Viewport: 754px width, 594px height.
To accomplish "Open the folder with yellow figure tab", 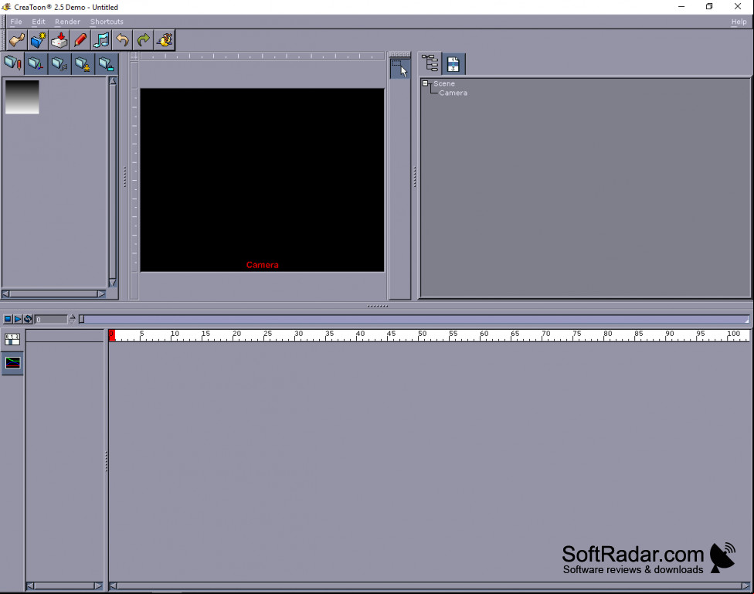I will coord(83,63).
